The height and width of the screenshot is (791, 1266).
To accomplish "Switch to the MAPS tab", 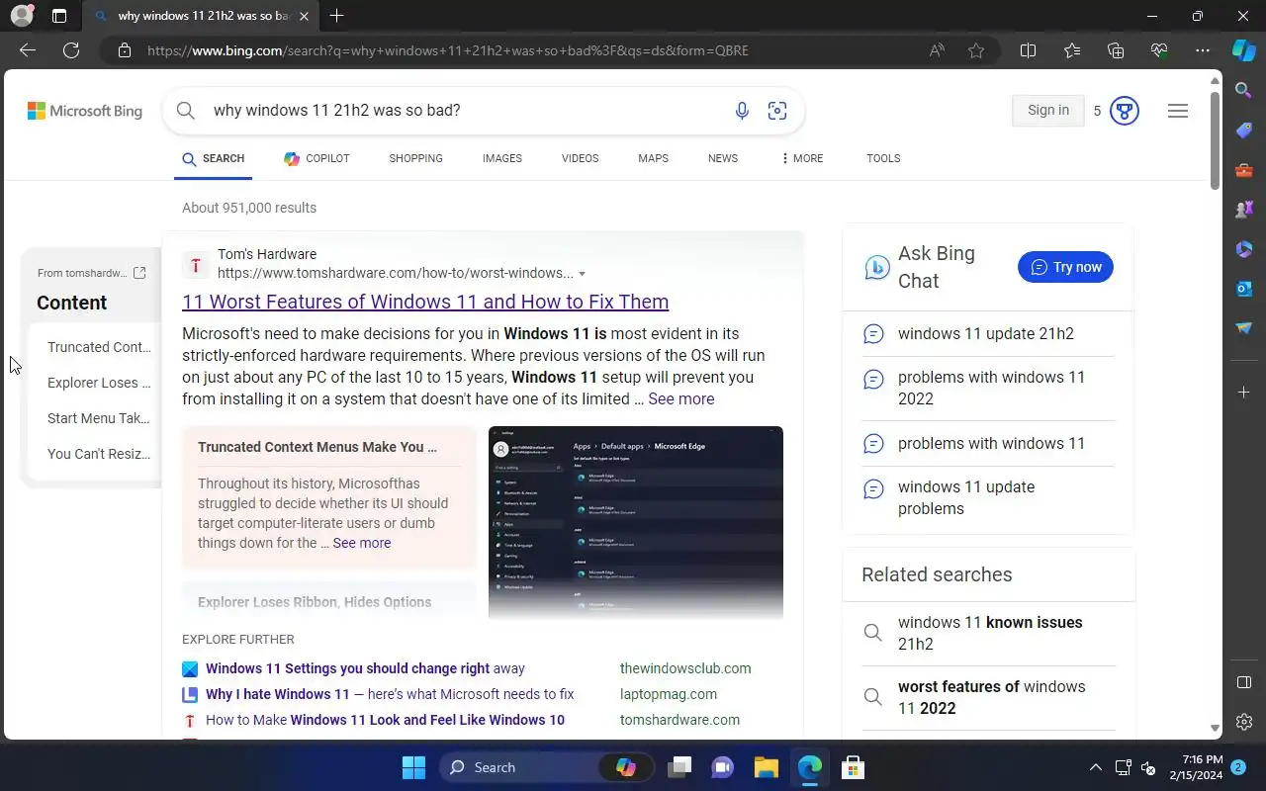I will [653, 158].
